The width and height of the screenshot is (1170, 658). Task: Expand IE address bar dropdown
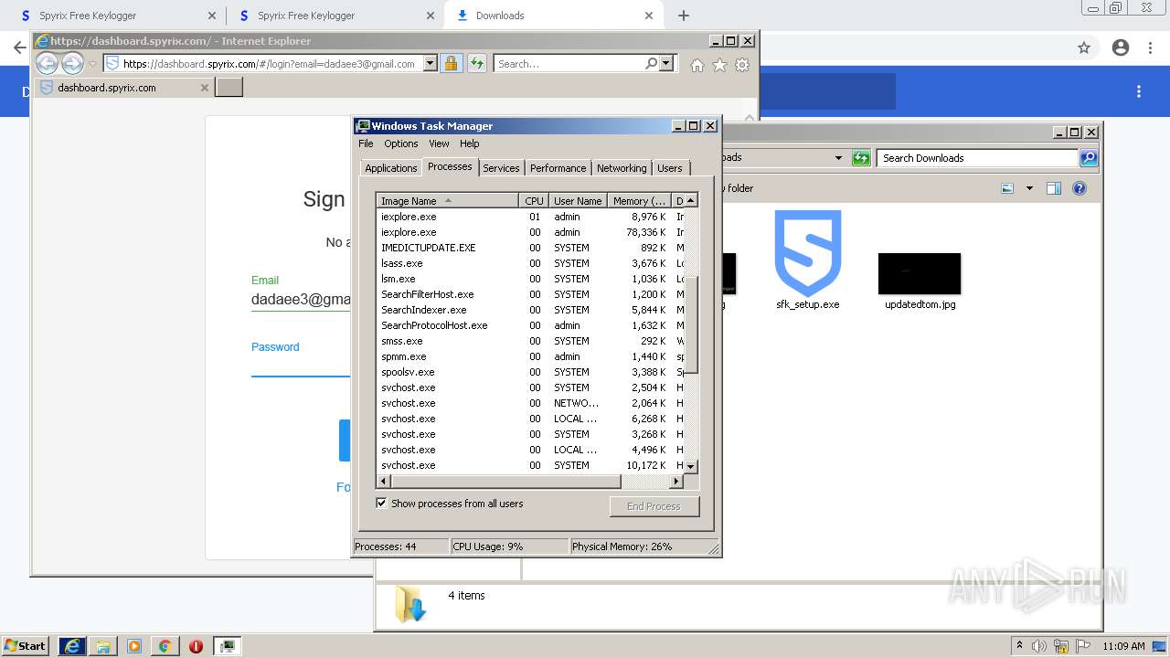[431, 64]
